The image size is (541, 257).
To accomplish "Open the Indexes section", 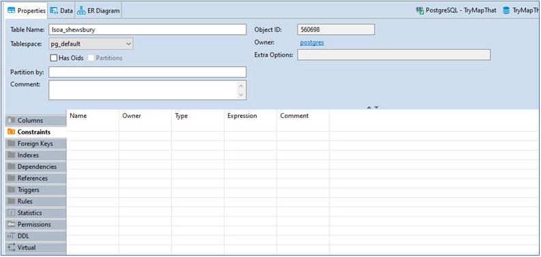I will click(x=36, y=155).
